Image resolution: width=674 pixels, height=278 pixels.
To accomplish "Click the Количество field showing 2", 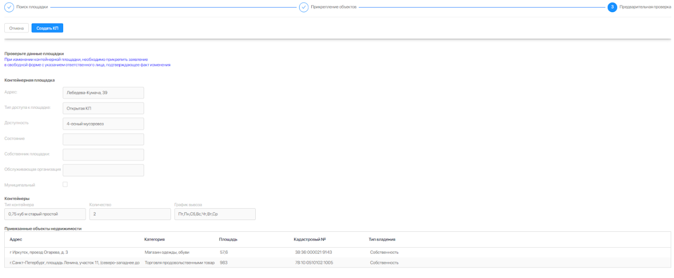I will click(x=130, y=214).
